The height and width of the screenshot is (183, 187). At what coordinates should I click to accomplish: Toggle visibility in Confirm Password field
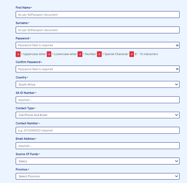[x=177, y=69]
